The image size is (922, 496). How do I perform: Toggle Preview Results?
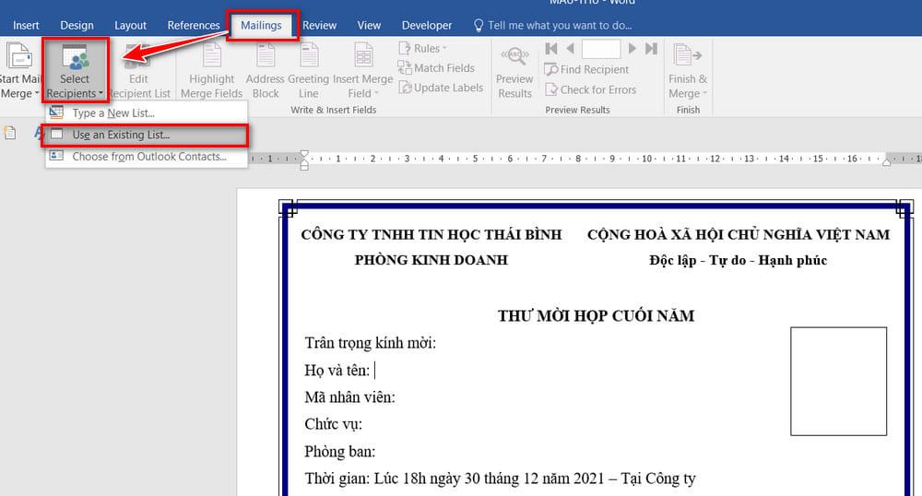[514, 72]
